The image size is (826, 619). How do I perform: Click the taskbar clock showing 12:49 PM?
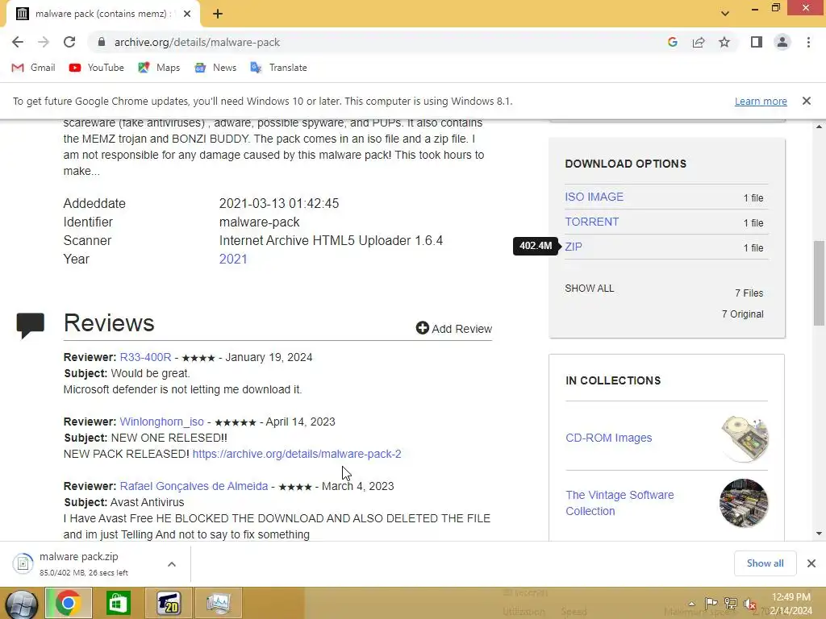(x=791, y=604)
